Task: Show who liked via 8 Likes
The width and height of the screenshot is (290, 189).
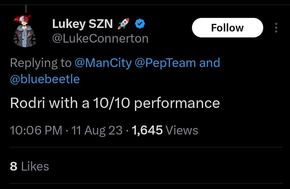Action: coord(29,166)
